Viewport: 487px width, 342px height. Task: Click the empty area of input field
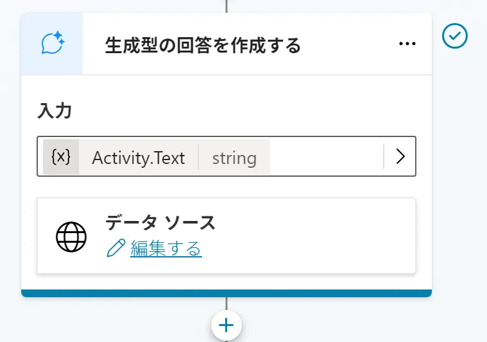[326, 157]
